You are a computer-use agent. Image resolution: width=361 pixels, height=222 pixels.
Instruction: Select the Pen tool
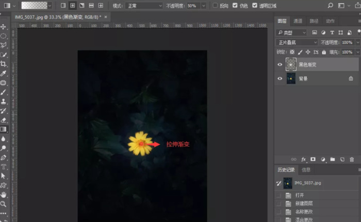3,158
